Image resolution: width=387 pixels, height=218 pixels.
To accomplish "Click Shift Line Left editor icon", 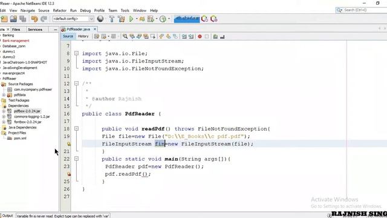I will pyautogui.click(x=184, y=36).
